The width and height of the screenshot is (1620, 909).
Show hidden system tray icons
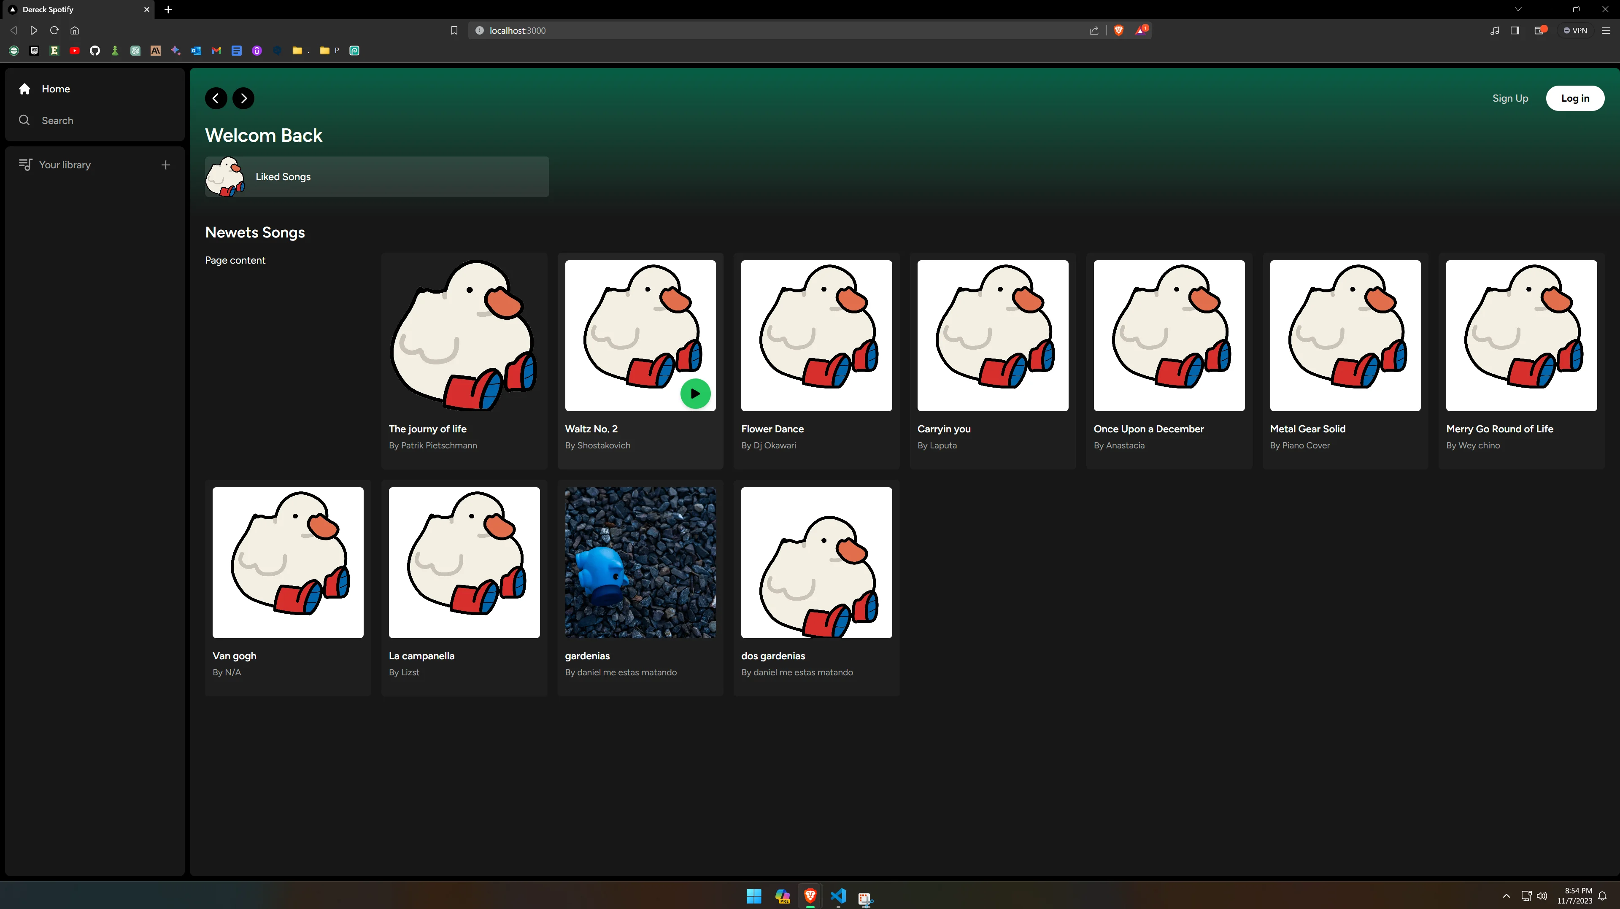click(1506, 896)
